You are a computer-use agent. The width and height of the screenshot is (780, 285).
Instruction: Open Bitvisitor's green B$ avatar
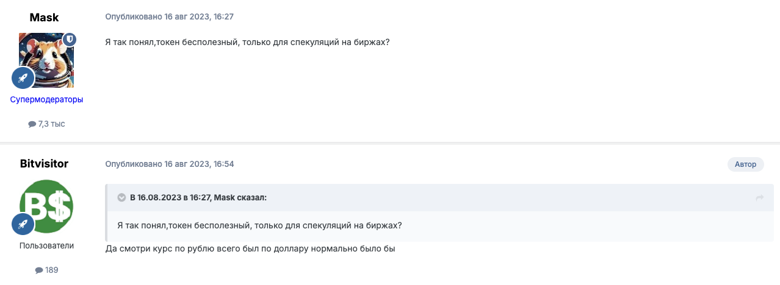(46, 206)
